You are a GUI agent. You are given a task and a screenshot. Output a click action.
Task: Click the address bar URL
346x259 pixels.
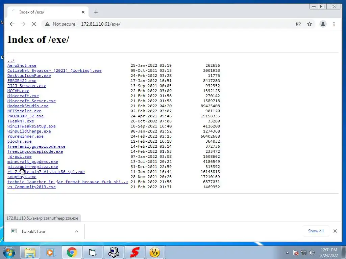[101, 24]
